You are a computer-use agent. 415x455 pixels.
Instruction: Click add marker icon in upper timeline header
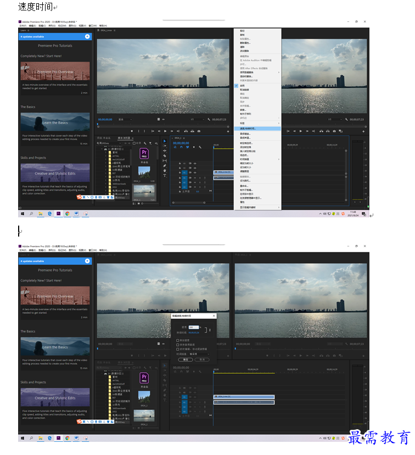pos(194,147)
